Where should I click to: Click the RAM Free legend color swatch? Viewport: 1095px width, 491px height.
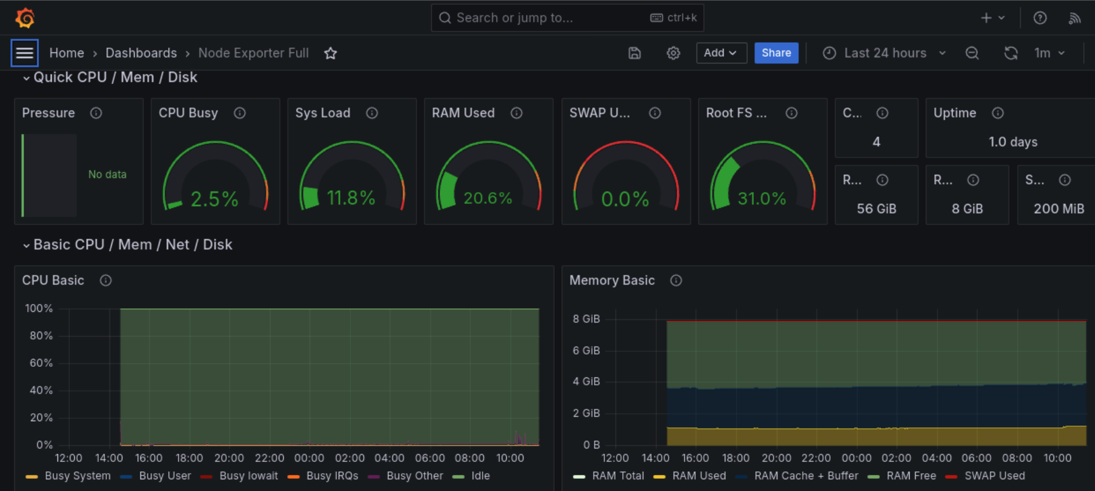(x=873, y=477)
